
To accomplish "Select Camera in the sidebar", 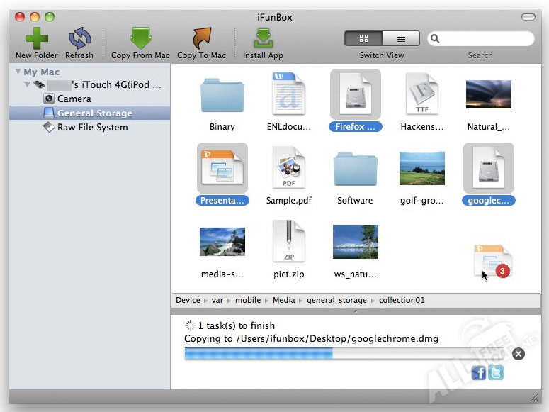I will pyautogui.click(x=74, y=99).
